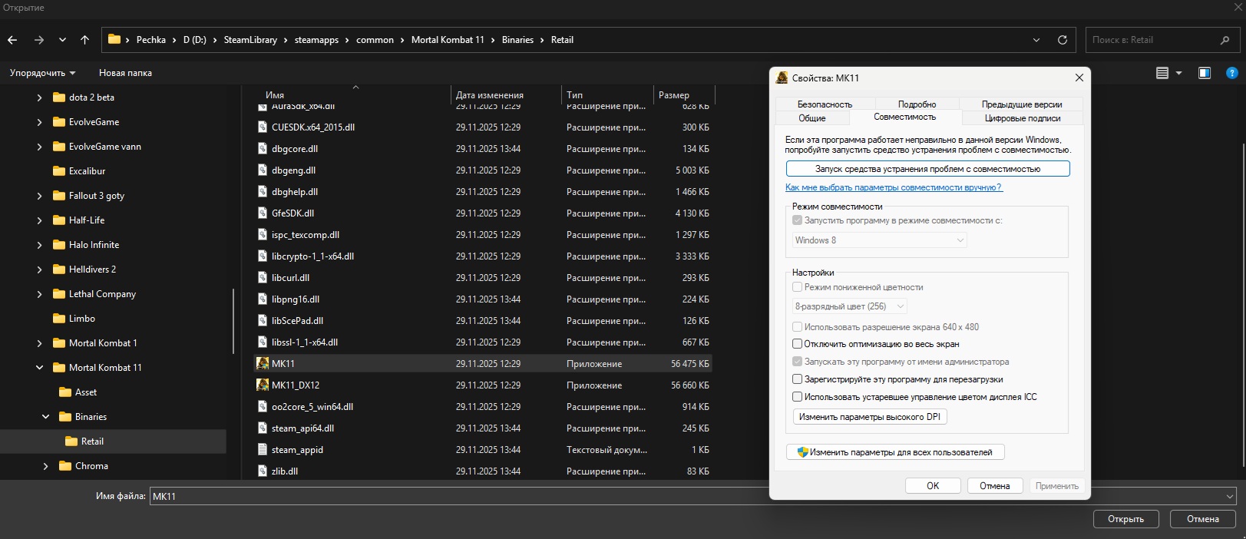The width and height of the screenshot is (1246, 539).
Task: Toggle 640 x 480 screen resolution checkbox
Action: (797, 327)
